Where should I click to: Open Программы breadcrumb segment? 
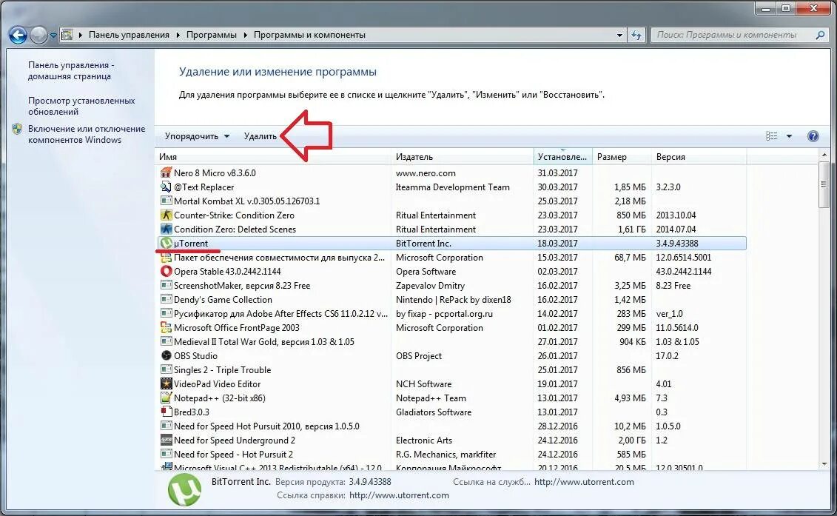[212, 35]
